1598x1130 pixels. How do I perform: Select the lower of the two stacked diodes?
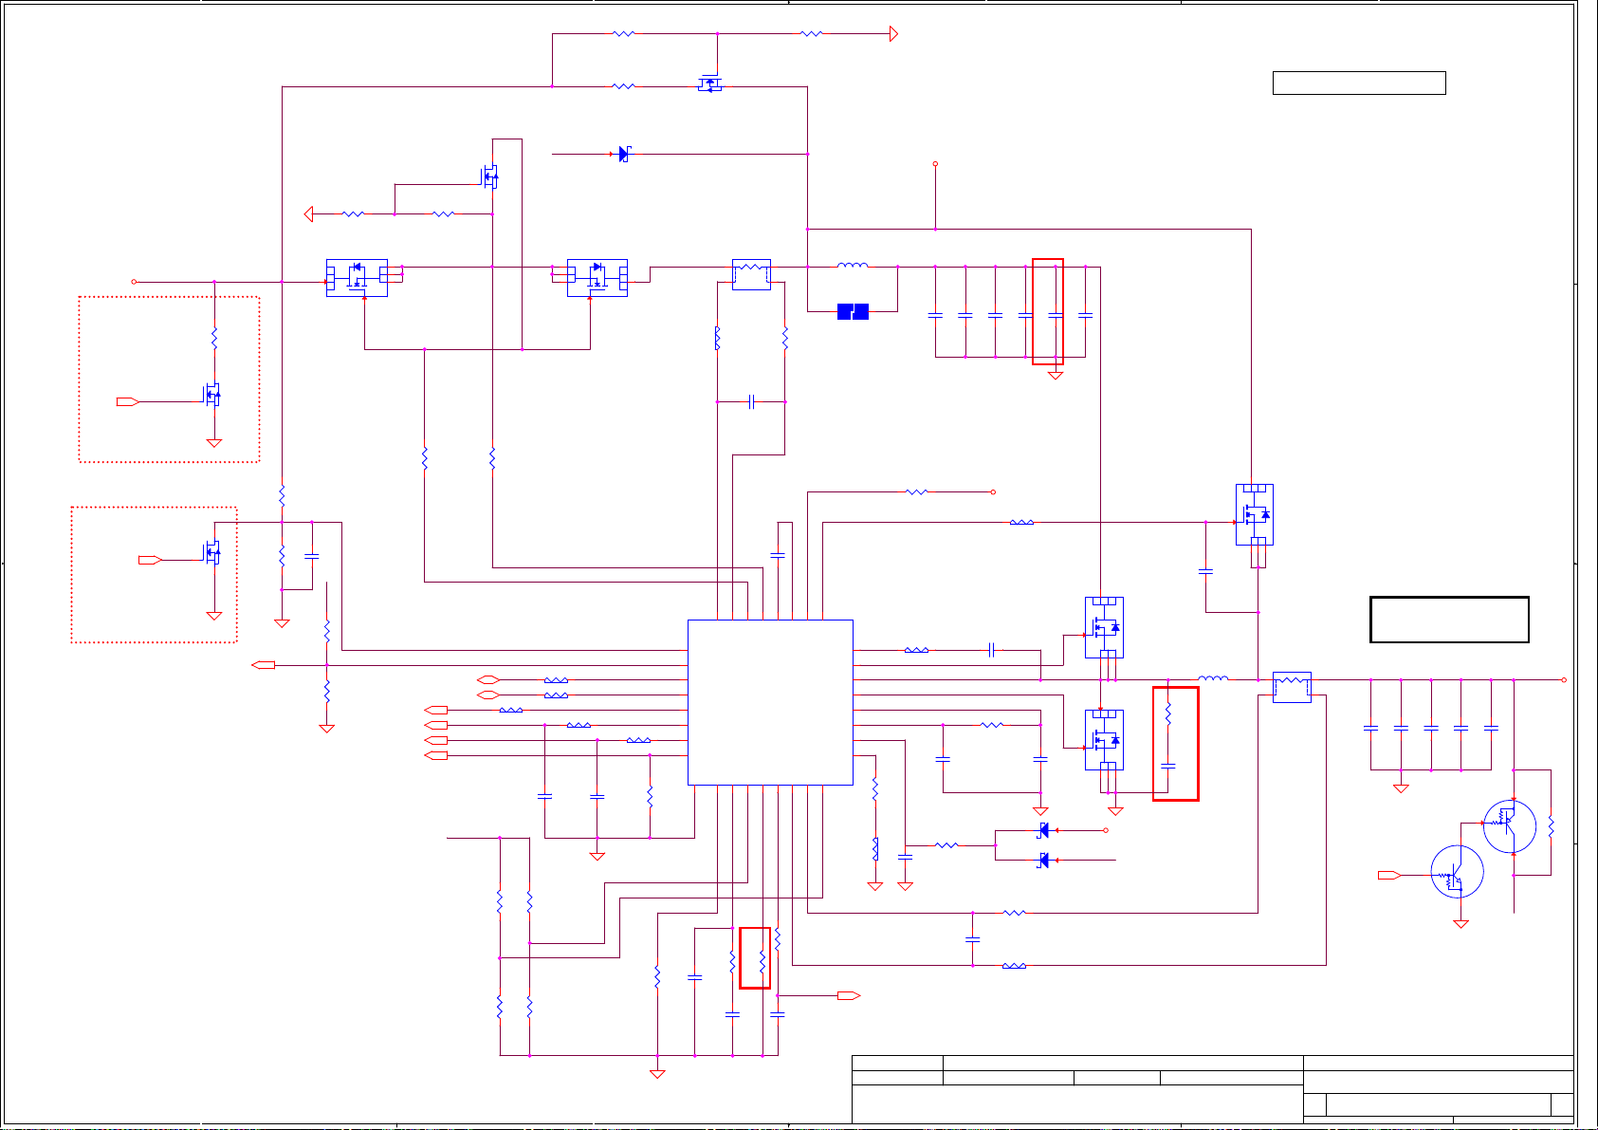coord(1044,861)
